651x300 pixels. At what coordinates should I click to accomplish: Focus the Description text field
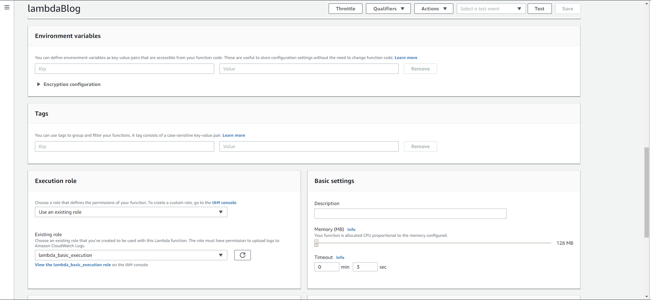click(410, 214)
